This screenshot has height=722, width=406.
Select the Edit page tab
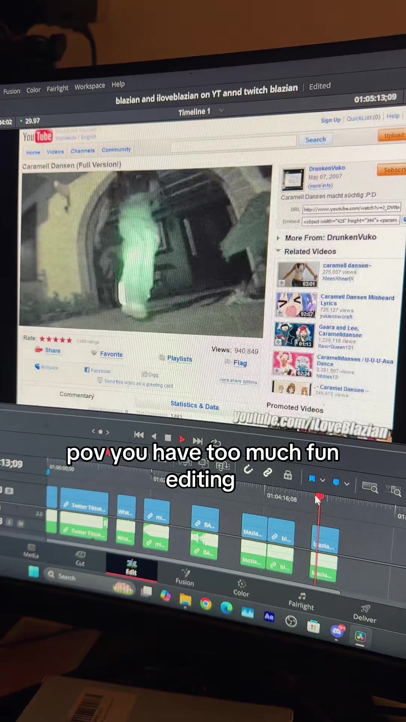131,567
